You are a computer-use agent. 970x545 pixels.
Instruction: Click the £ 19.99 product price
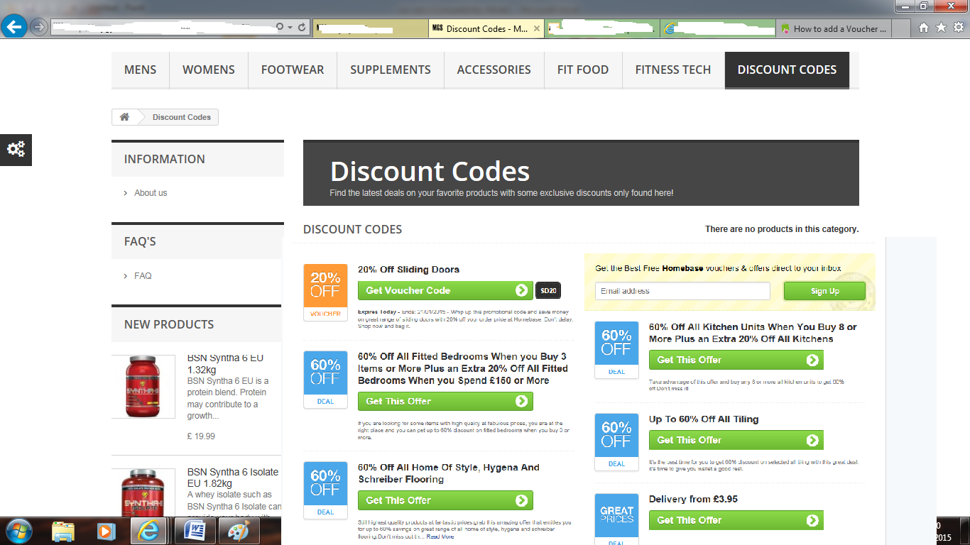click(x=201, y=436)
